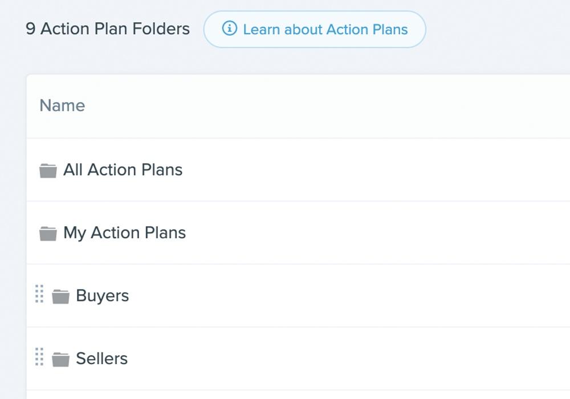Click the 9 Action Plan Folders heading
This screenshot has width=570, height=399.
[x=108, y=28]
